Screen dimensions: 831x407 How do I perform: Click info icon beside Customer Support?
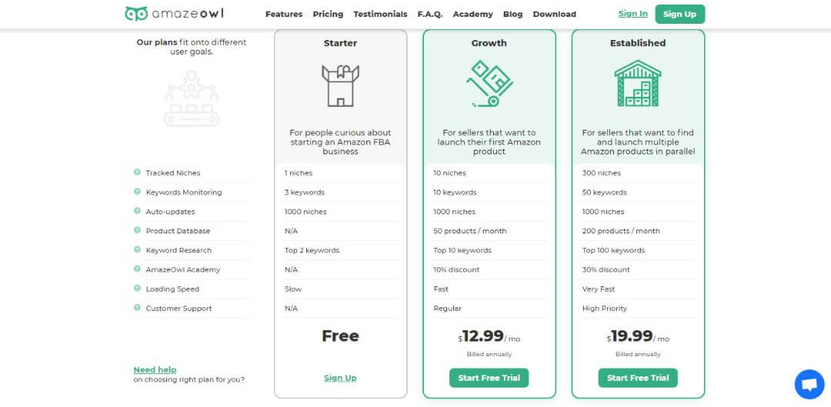tap(137, 307)
